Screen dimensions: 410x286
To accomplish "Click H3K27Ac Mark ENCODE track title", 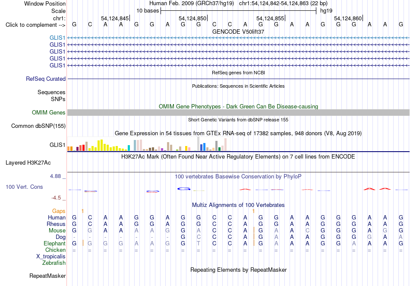I will 238,157.
